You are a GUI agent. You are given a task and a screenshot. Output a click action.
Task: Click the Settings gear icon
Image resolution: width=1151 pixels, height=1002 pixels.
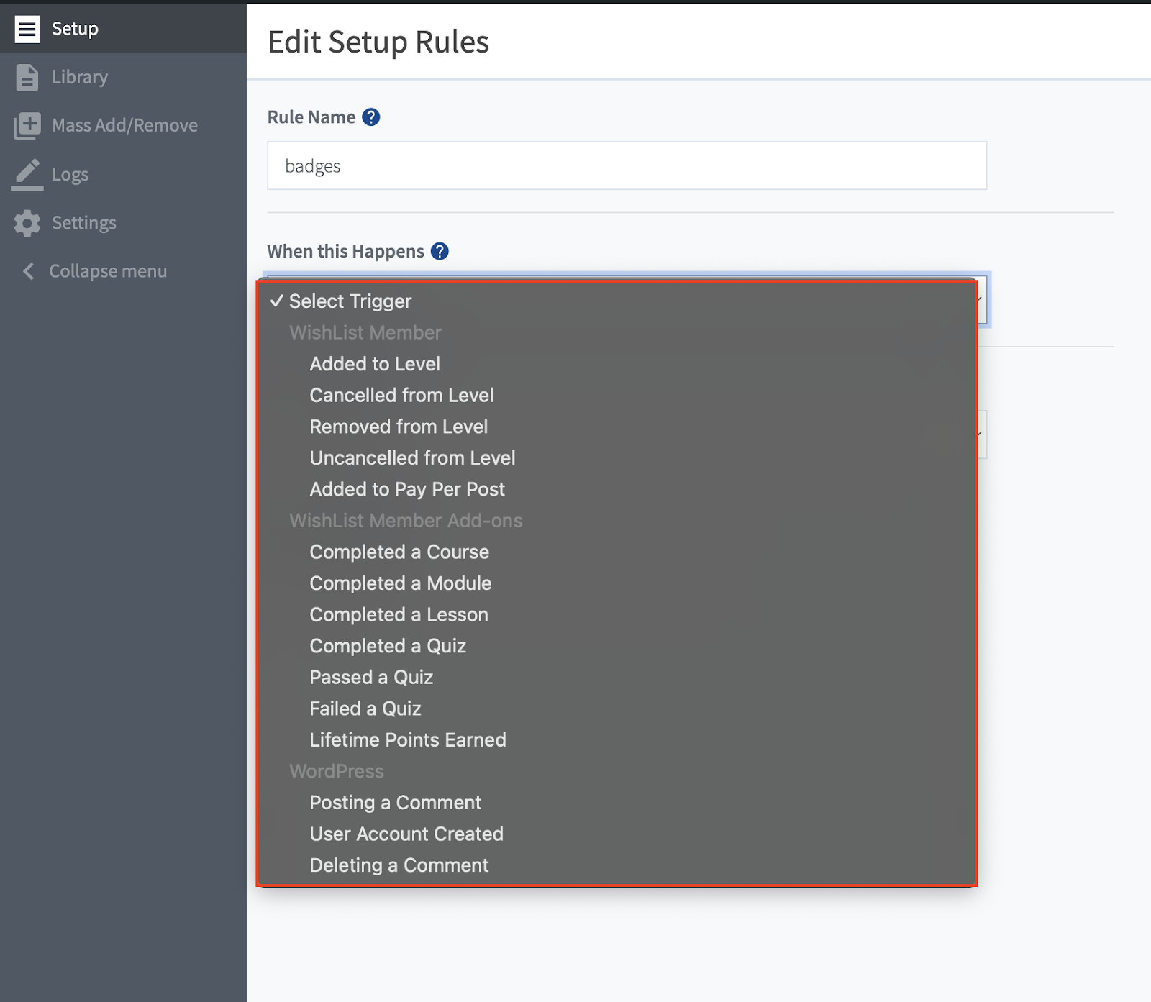point(27,223)
